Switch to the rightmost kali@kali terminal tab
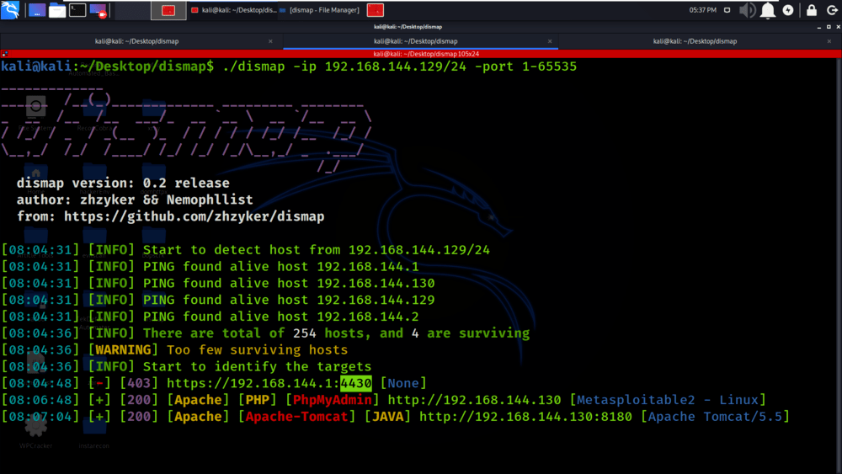The width and height of the screenshot is (842, 474). coord(695,41)
